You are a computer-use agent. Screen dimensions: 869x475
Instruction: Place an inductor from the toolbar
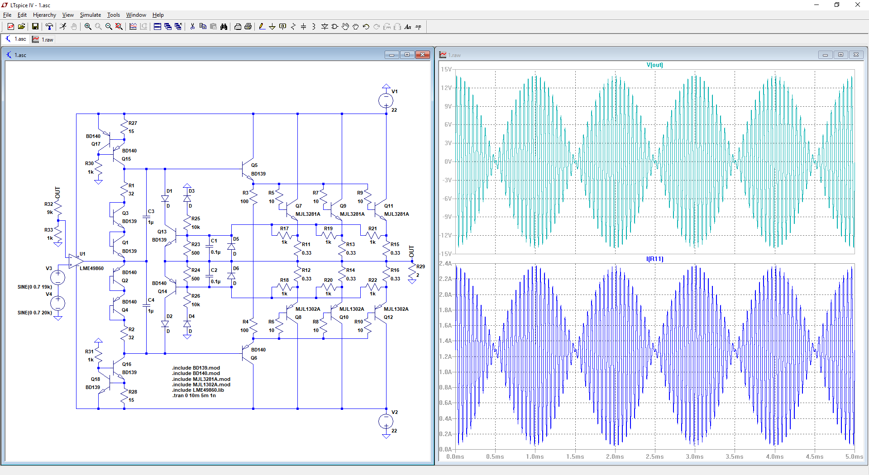(314, 27)
